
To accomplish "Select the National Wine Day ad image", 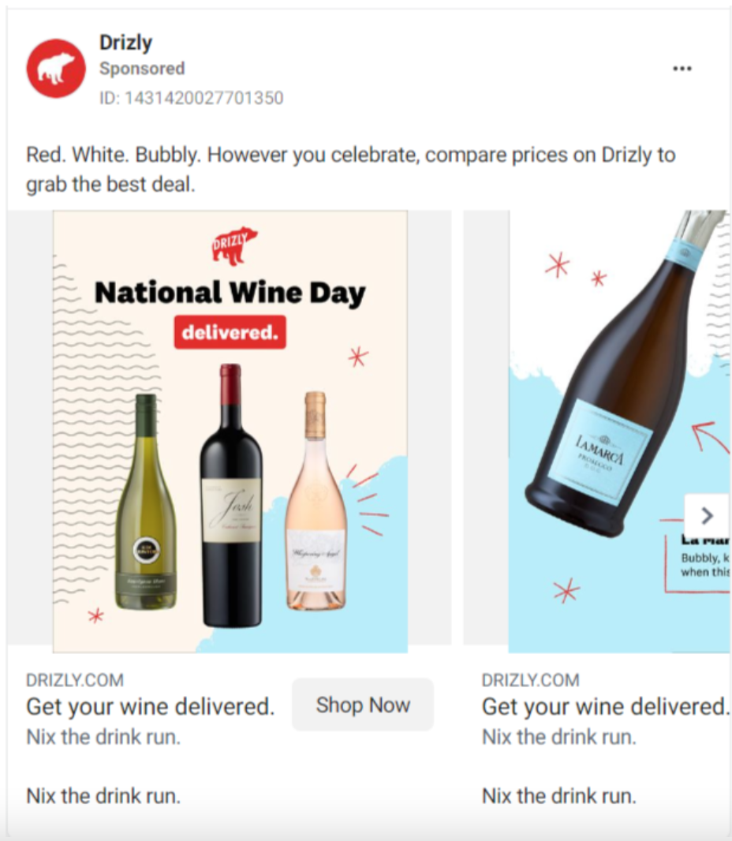I will click(230, 432).
